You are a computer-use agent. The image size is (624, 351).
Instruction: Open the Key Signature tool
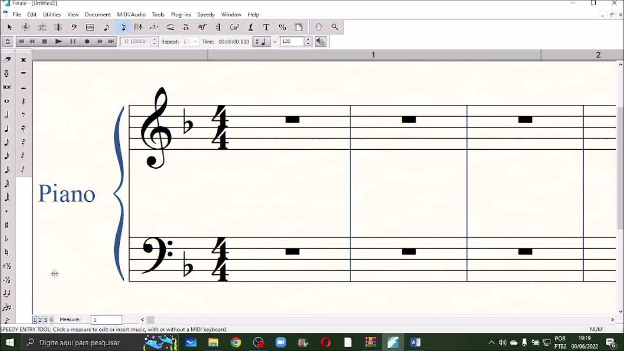42,27
